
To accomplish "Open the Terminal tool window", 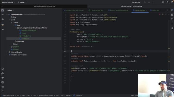I will (2, 82).
